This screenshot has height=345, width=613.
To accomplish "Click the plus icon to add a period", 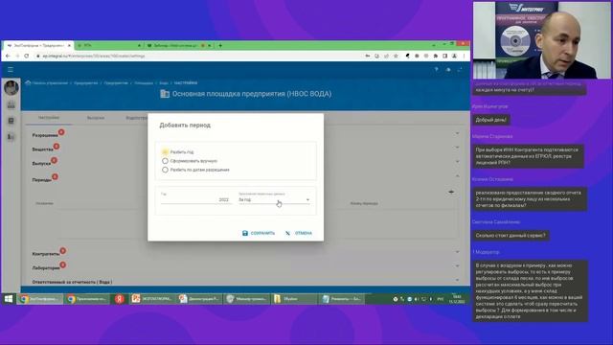I will pos(451,192).
